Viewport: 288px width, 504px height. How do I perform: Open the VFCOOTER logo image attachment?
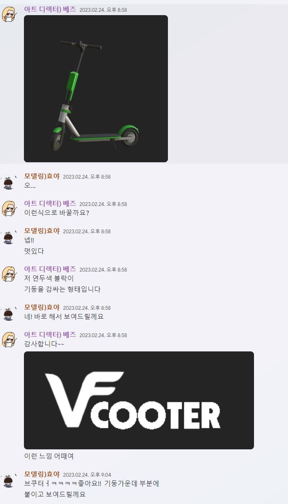coord(139,400)
